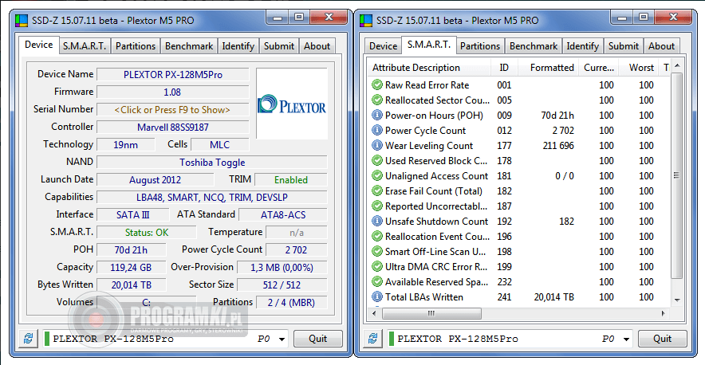Image resolution: width=705 pixels, height=365 pixels.
Task: Open Partitions tab in right window
Action: click(480, 46)
